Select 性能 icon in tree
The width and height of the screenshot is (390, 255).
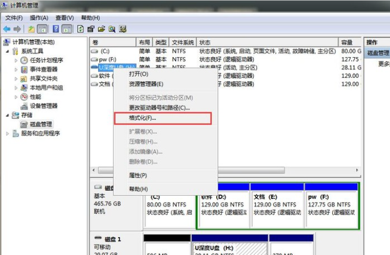coord(24,97)
